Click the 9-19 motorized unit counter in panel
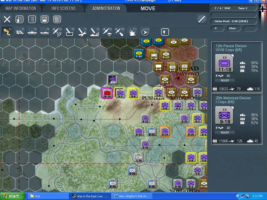The height and width of the screenshot is (200, 267). [224, 115]
